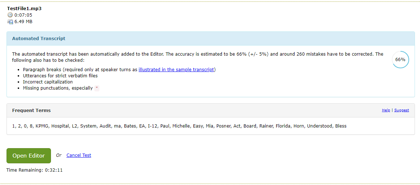Click the Utterances for strict verbatim bullet
This screenshot has height=185, width=420.
click(x=60, y=76)
